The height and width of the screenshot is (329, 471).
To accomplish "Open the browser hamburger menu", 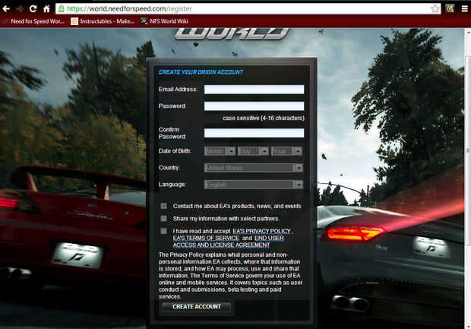I will [465, 8].
